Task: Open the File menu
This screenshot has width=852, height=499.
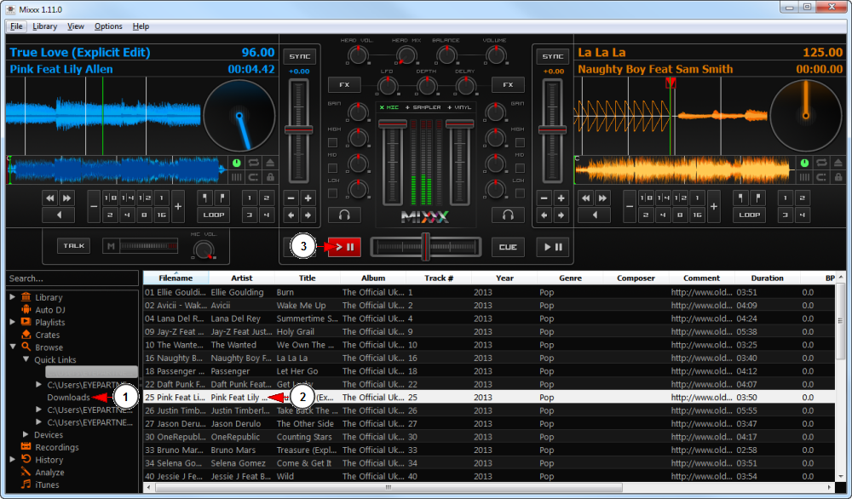Action: (x=16, y=26)
